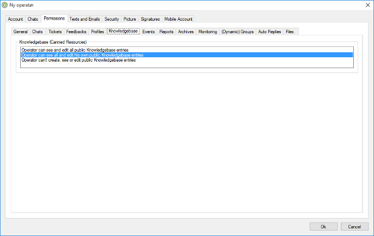The height and width of the screenshot is (236, 374).
Task: Open the Chats permissions sub-tab beside General
Action: click(x=38, y=32)
